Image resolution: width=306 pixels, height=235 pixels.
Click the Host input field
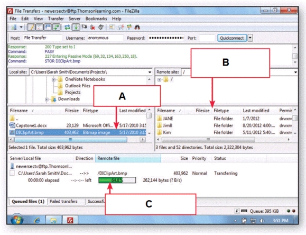pos(42,38)
